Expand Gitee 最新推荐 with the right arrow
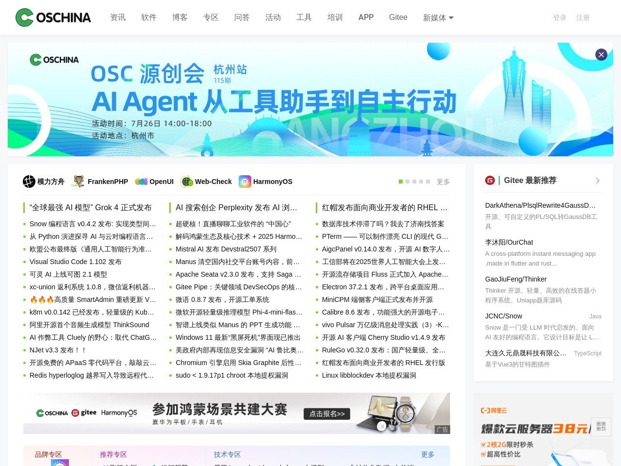Viewport: 621px width, 466px height. [598, 180]
